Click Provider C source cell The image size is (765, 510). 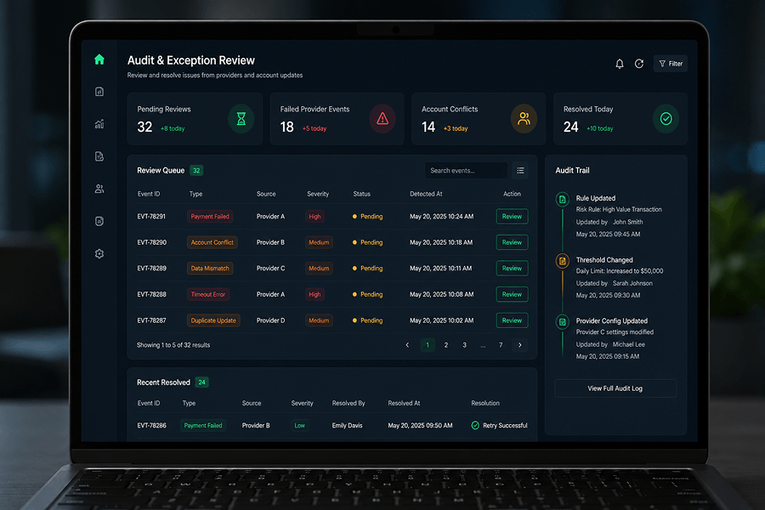tap(271, 269)
